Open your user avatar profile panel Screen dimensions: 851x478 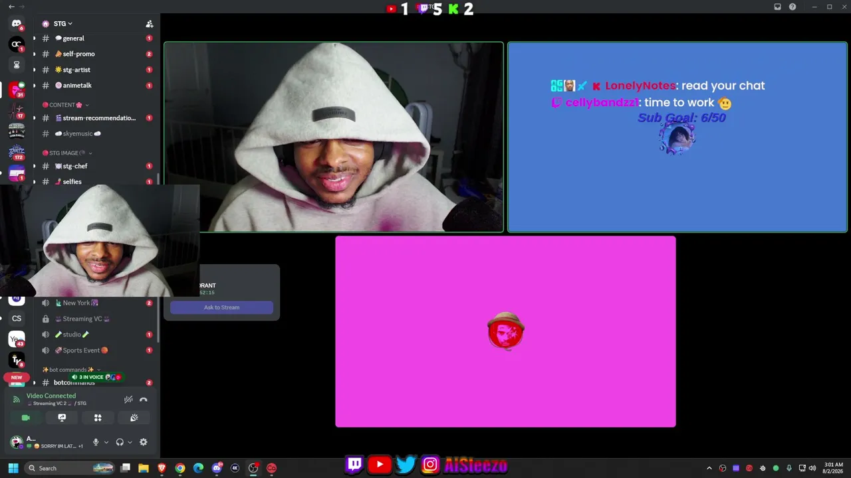pos(17,442)
